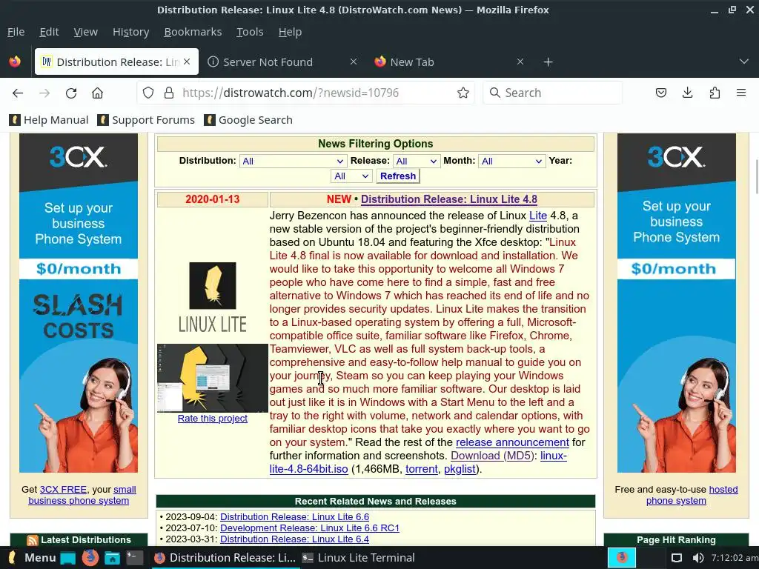The image size is (759, 569).
Task: Switch to Linux Lite Terminal taskbar window
Action: pos(358,558)
